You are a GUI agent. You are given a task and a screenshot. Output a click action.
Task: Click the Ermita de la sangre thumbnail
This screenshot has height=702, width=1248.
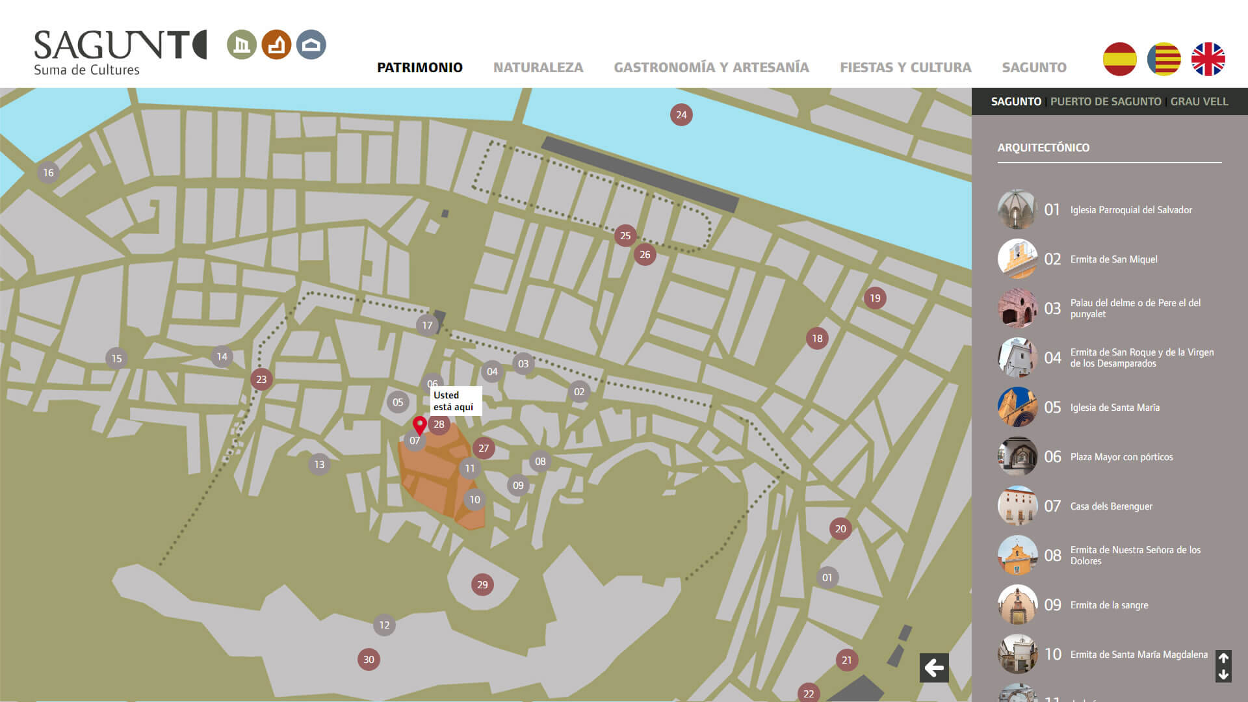pos(1017,605)
